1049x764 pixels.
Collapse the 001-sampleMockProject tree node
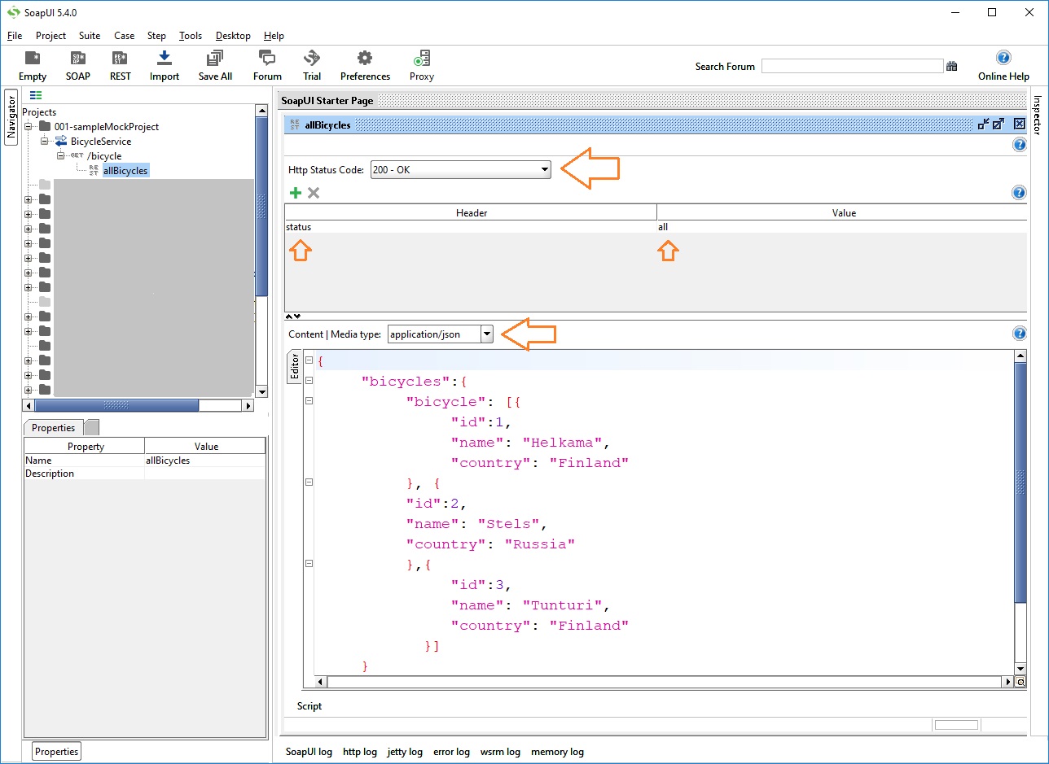(29, 127)
